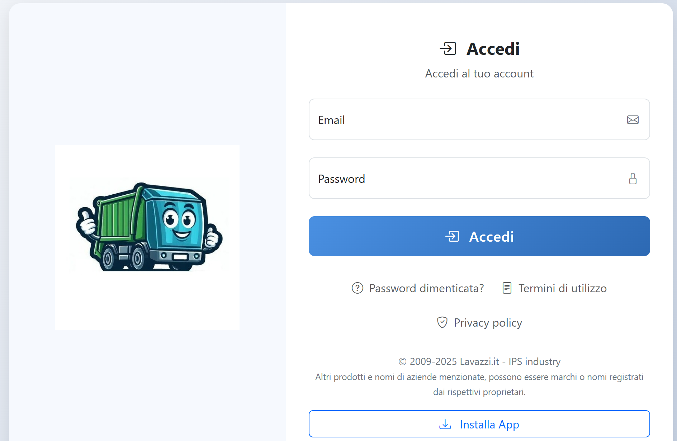677x441 pixels.
Task: Focus the Email input field
Action: [479, 119]
